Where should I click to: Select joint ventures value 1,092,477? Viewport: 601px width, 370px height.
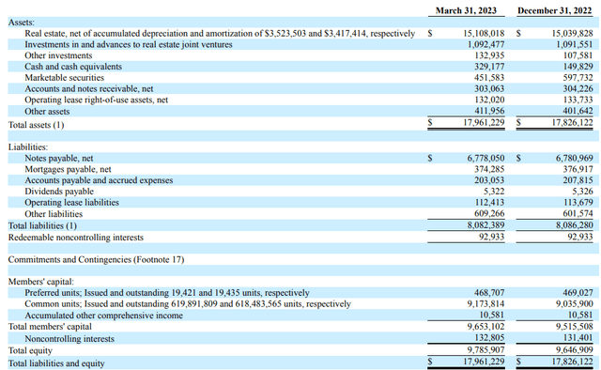pyautogui.click(x=486, y=44)
